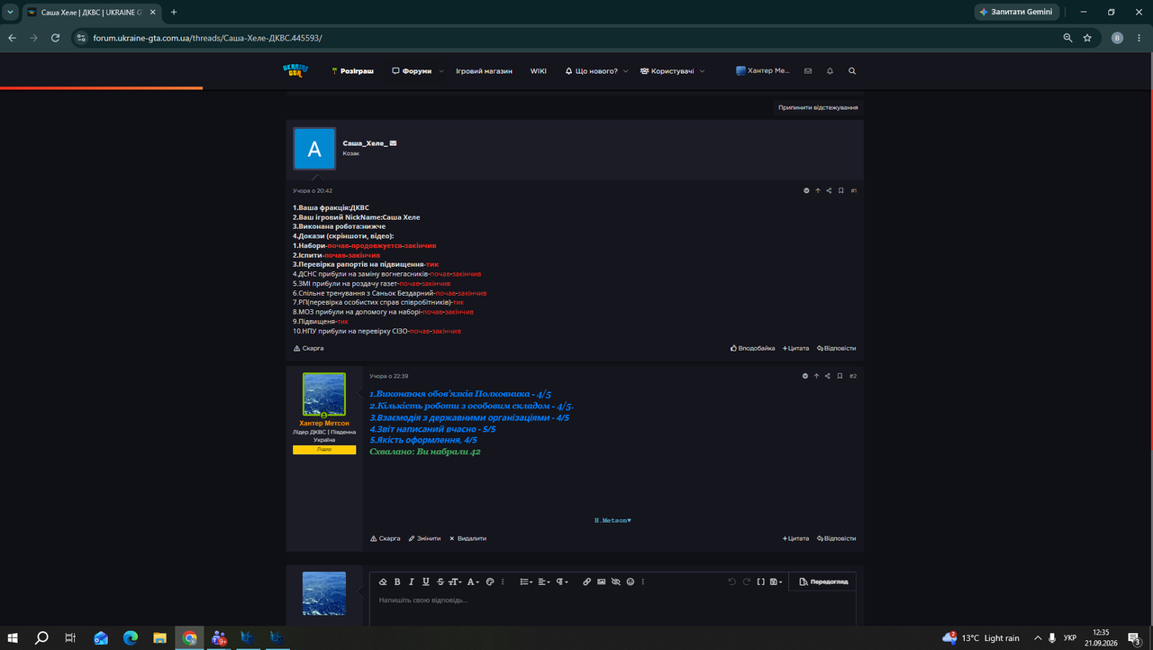This screenshot has height=650, width=1153.
Task: Click the up arrow icon on post #1
Action: 818,190
